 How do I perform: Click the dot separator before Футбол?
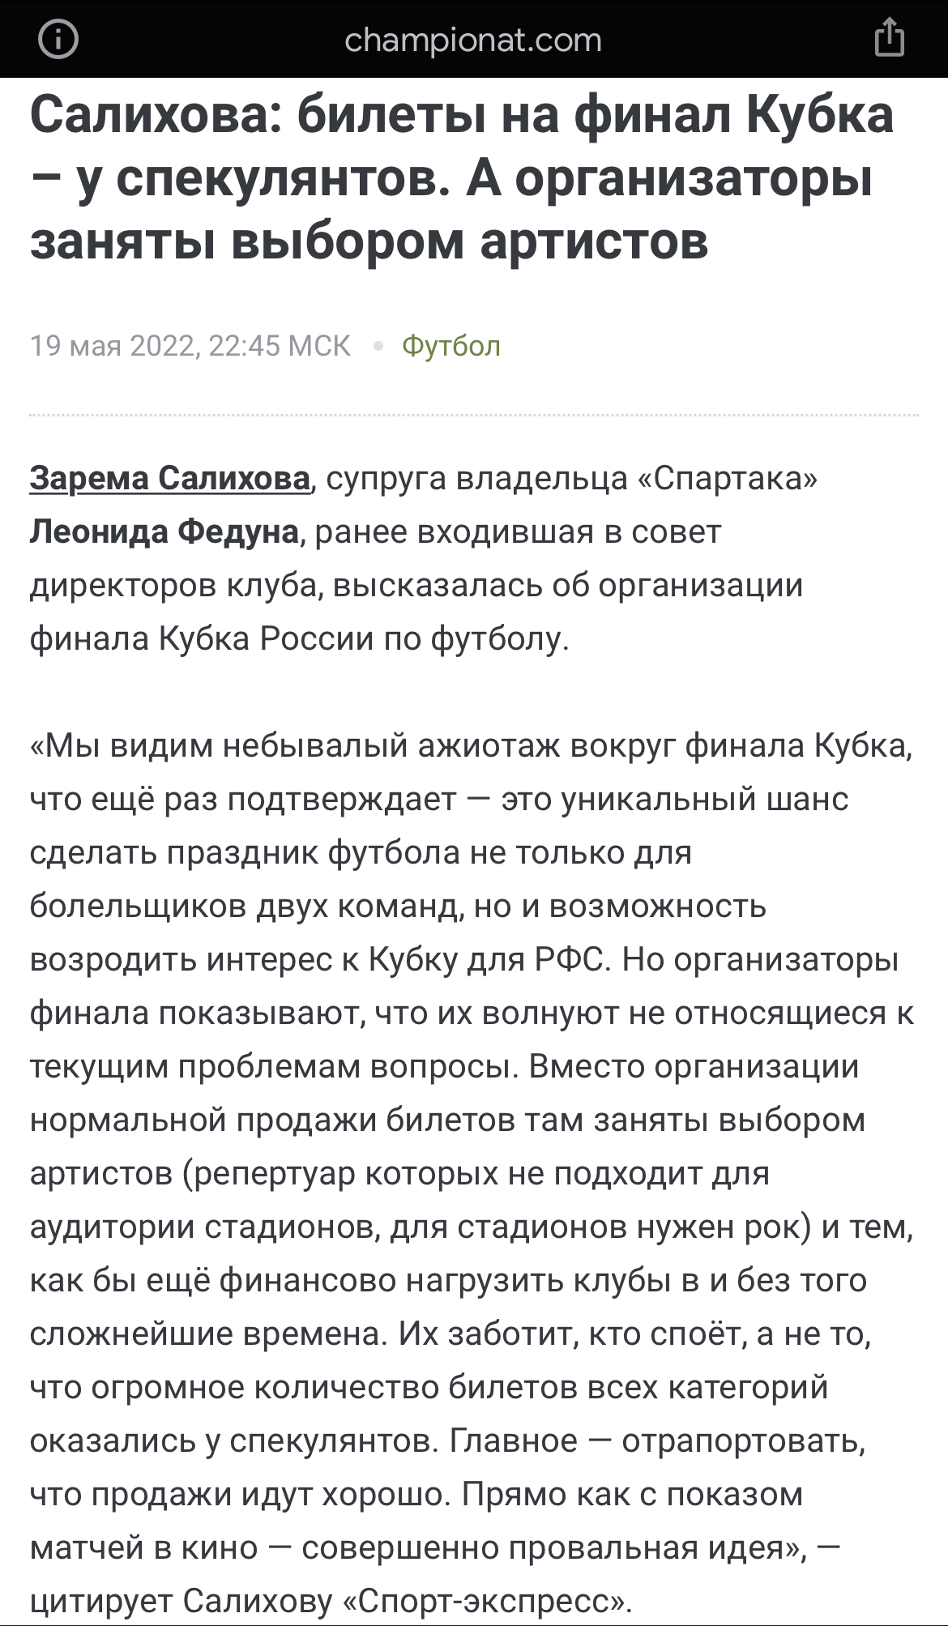tap(377, 346)
